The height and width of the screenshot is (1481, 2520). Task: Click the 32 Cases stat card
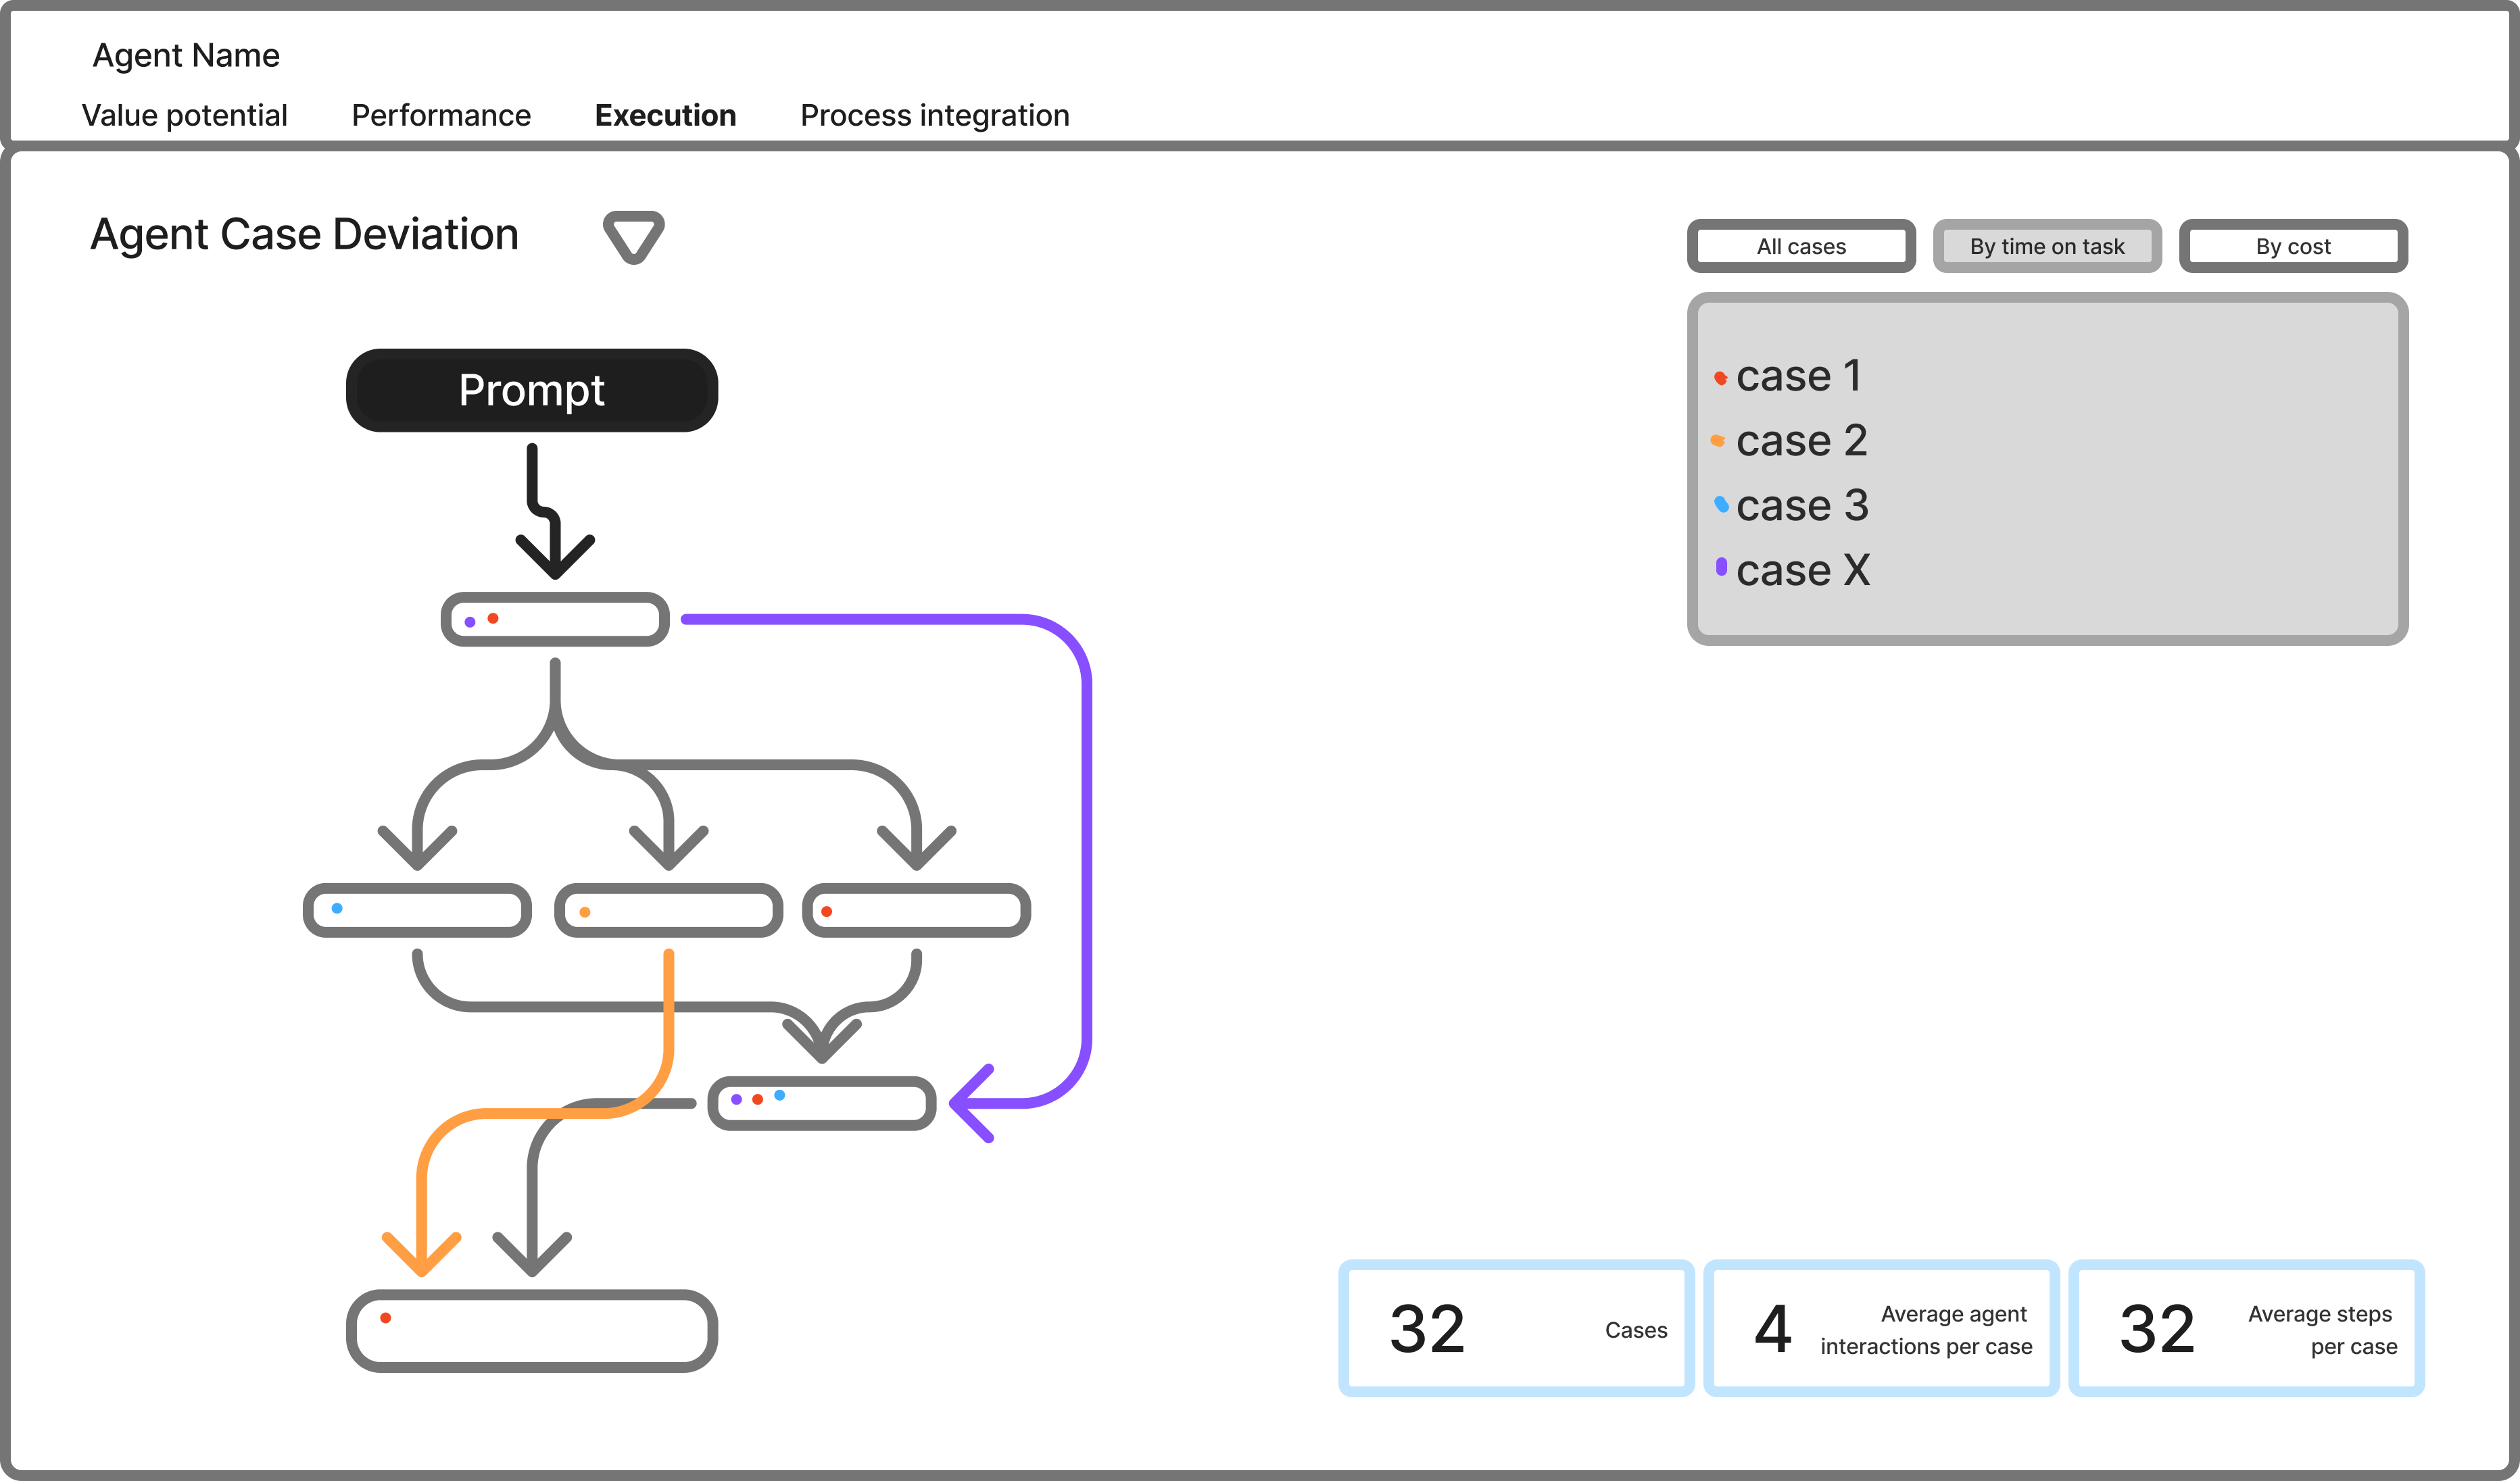pyautogui.click(x=1515, y=1328)
